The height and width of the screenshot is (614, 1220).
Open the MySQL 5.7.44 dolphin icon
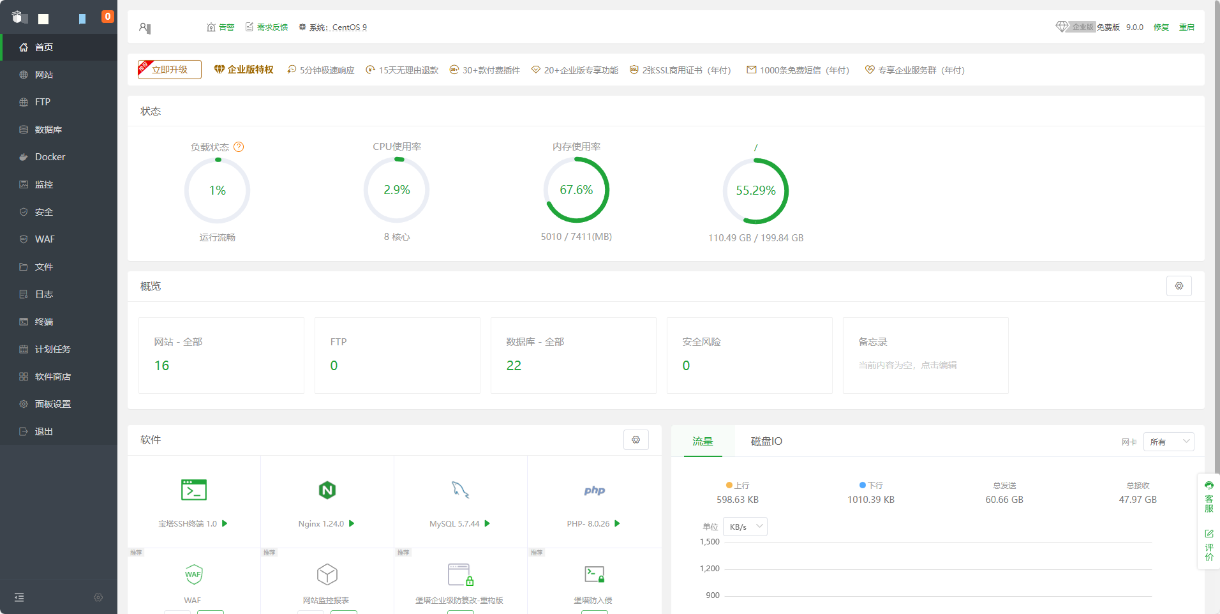(460, 490)
